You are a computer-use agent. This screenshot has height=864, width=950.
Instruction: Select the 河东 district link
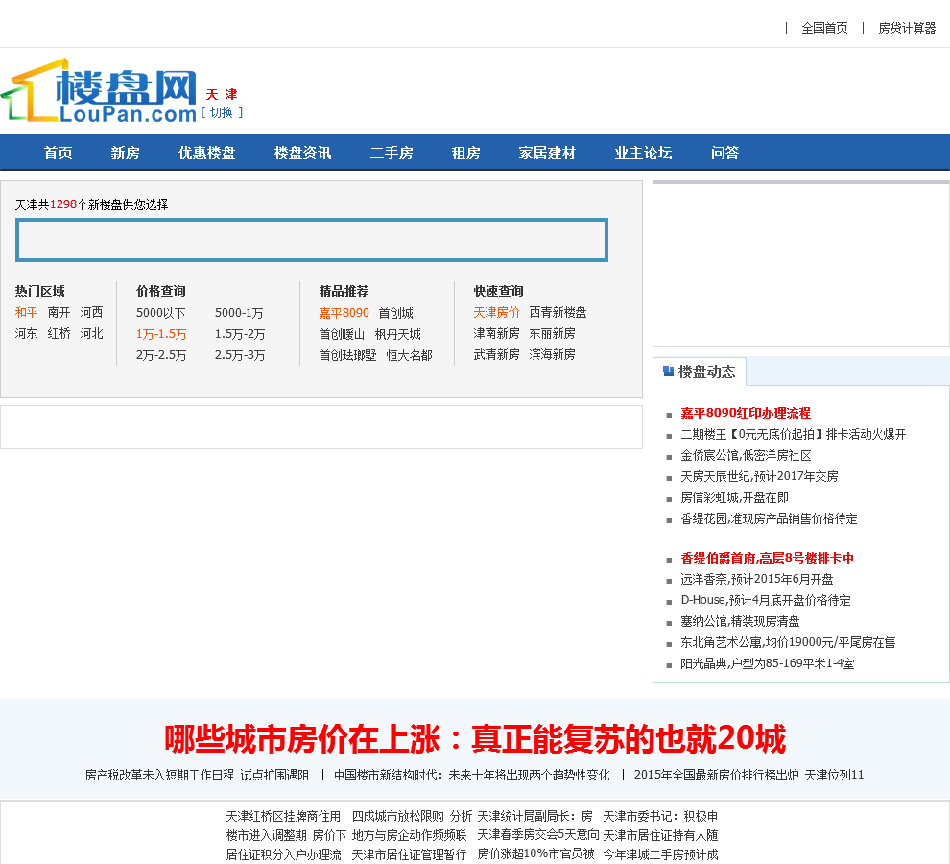(26, 333)
